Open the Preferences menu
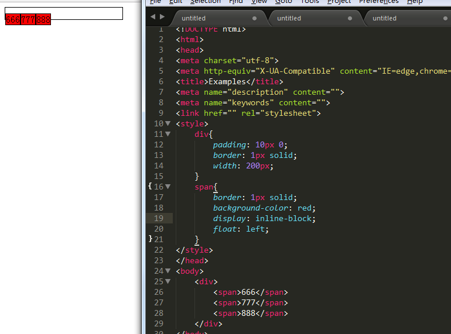The height and width of the screenshot is (334, 451). (x=378, y=2)
